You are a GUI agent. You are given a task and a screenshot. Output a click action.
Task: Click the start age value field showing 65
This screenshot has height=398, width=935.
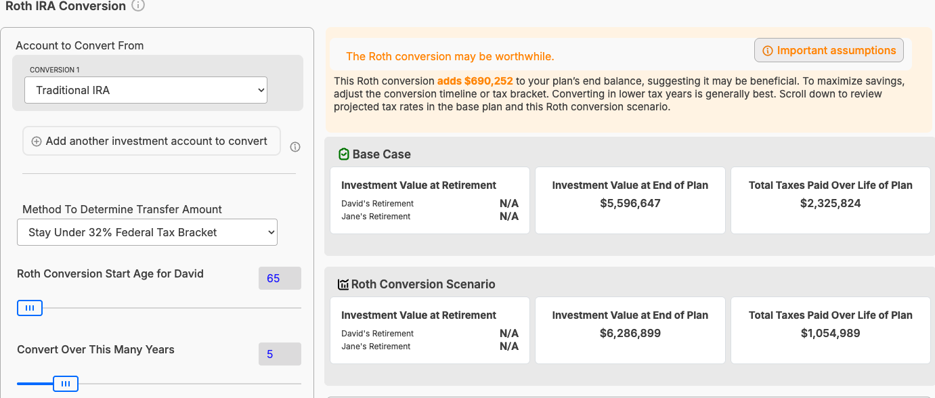coord(280,278)
